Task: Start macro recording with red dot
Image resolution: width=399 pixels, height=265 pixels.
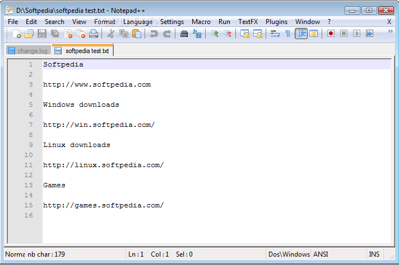Action: click(x=331, y=34)
